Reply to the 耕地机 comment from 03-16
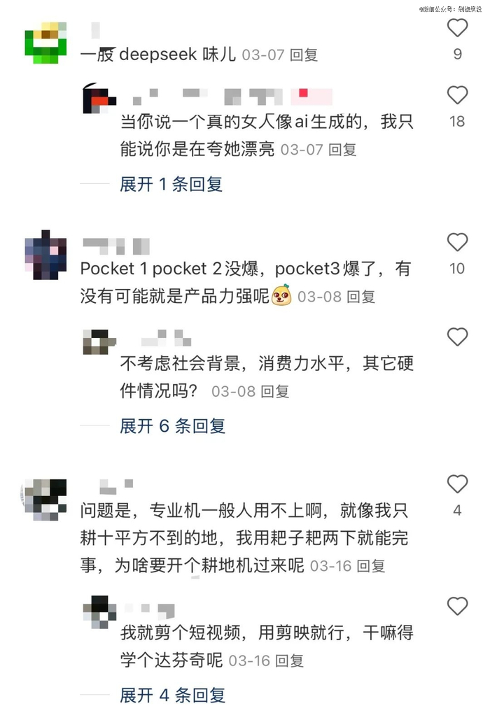 point(371,566)
